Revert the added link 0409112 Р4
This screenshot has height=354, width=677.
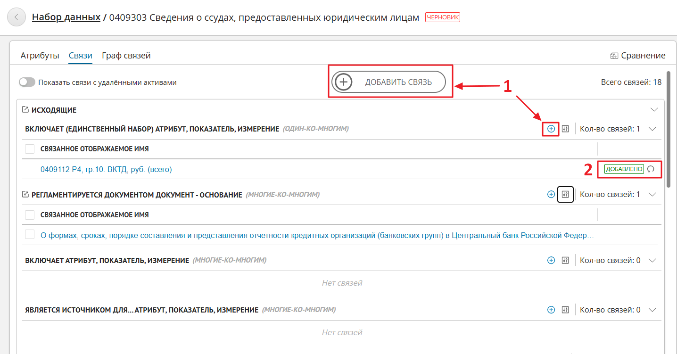coord(651,169)
